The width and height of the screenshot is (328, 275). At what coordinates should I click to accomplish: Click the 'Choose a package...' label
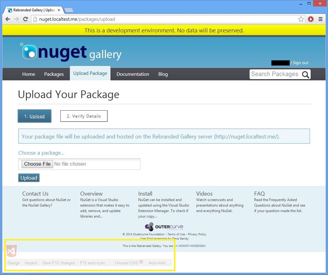tap(41, 153)
